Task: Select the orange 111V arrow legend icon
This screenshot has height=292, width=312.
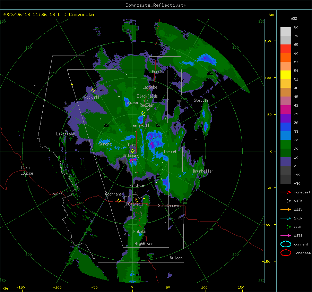Action: pos(286,209)
